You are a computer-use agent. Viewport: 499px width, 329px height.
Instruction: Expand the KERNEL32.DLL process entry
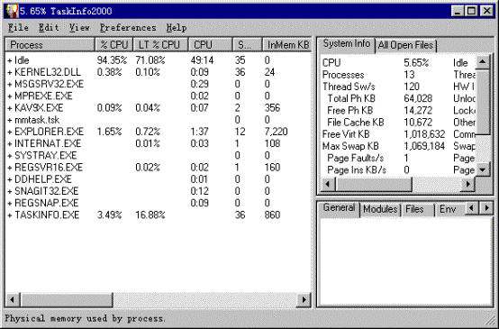click(10, 72)
